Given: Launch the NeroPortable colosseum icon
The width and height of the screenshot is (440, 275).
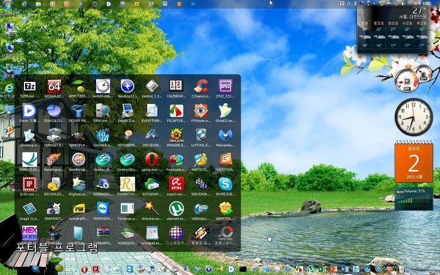Looking at the screenshot, I should coord(79,160).
